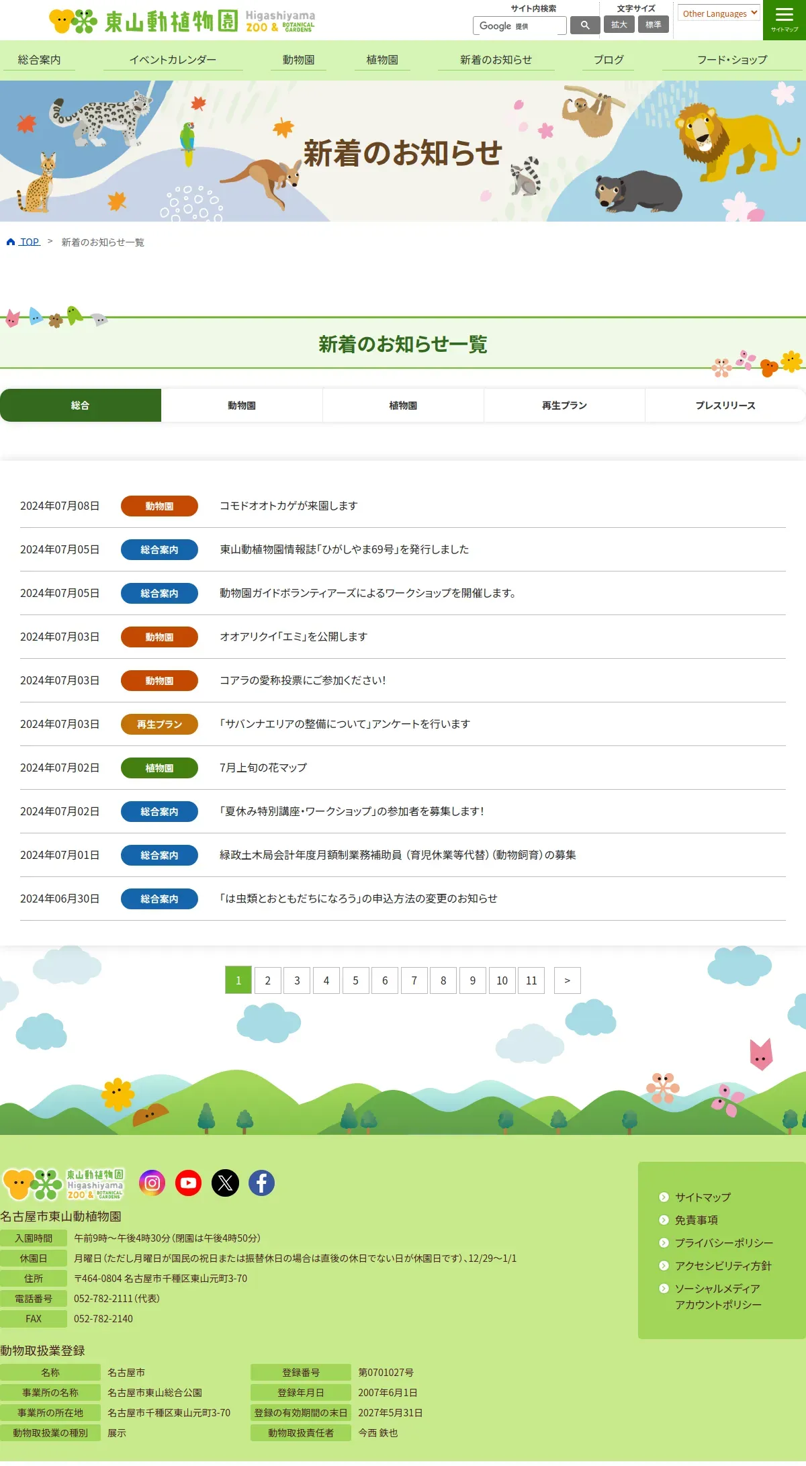Image resolution: width=806 pixels, height=1466 pixels.
Task: Select the プレスリリース tab
Action: [x=725, y=406]
